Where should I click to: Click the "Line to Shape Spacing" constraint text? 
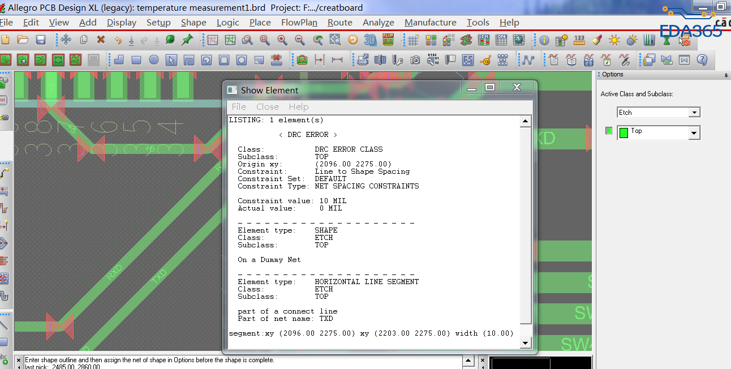362,171
